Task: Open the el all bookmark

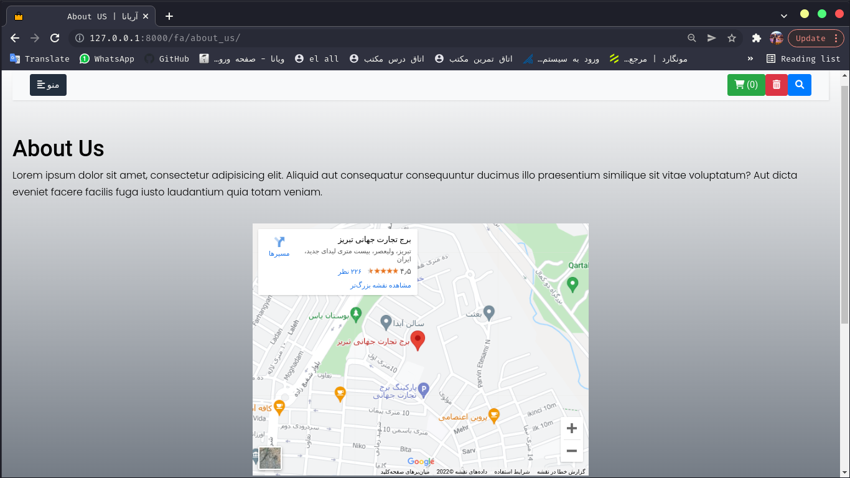Action: point(317,59)
